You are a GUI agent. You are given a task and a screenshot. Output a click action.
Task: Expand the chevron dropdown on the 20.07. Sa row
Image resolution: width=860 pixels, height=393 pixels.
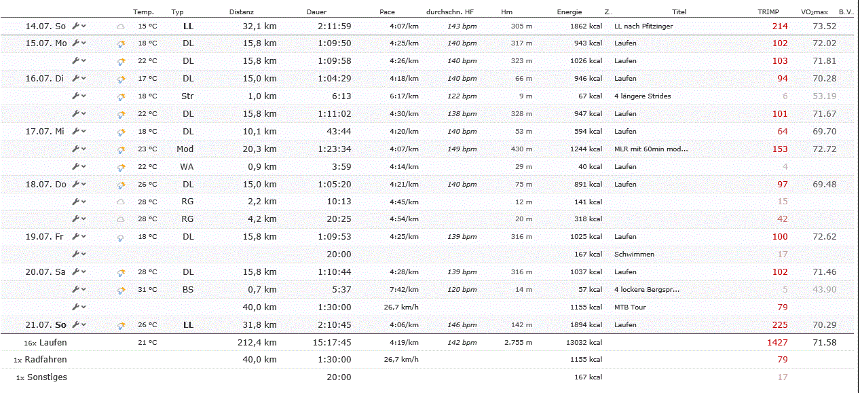[x=84, y=272]
